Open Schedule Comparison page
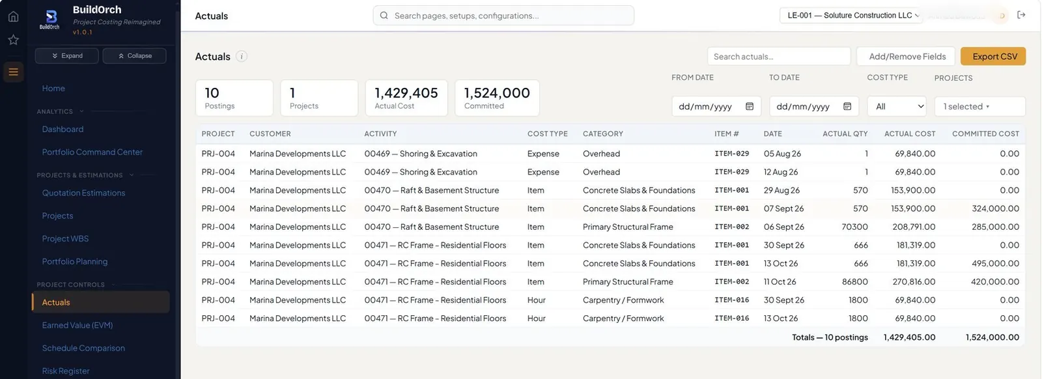 click(83, 348)
